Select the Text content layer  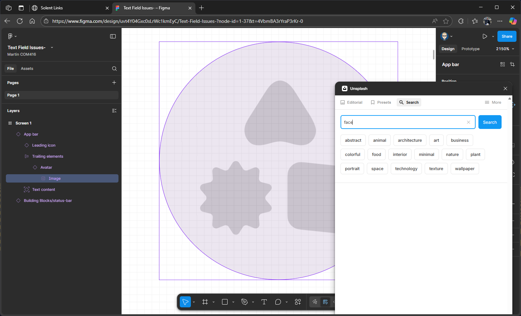[x=44, y=189]
